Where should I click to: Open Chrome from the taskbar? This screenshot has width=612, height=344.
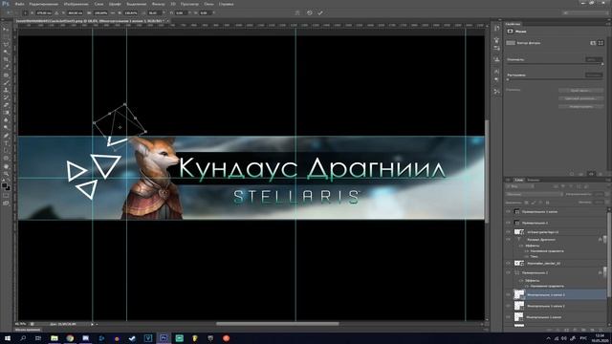pyautogui.click(x=70, y=338)
